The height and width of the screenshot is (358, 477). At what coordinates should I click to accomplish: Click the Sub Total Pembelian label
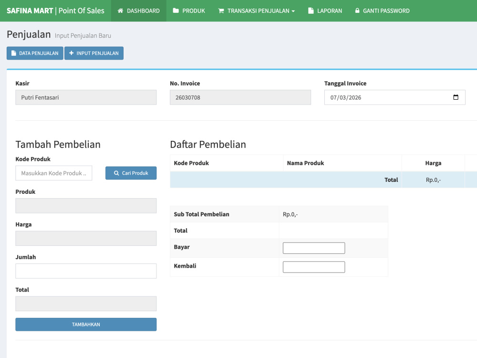click(201, 214)
